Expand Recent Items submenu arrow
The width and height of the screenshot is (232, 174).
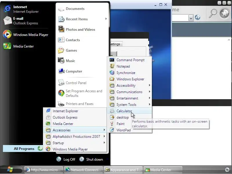[x=106, y=19]
